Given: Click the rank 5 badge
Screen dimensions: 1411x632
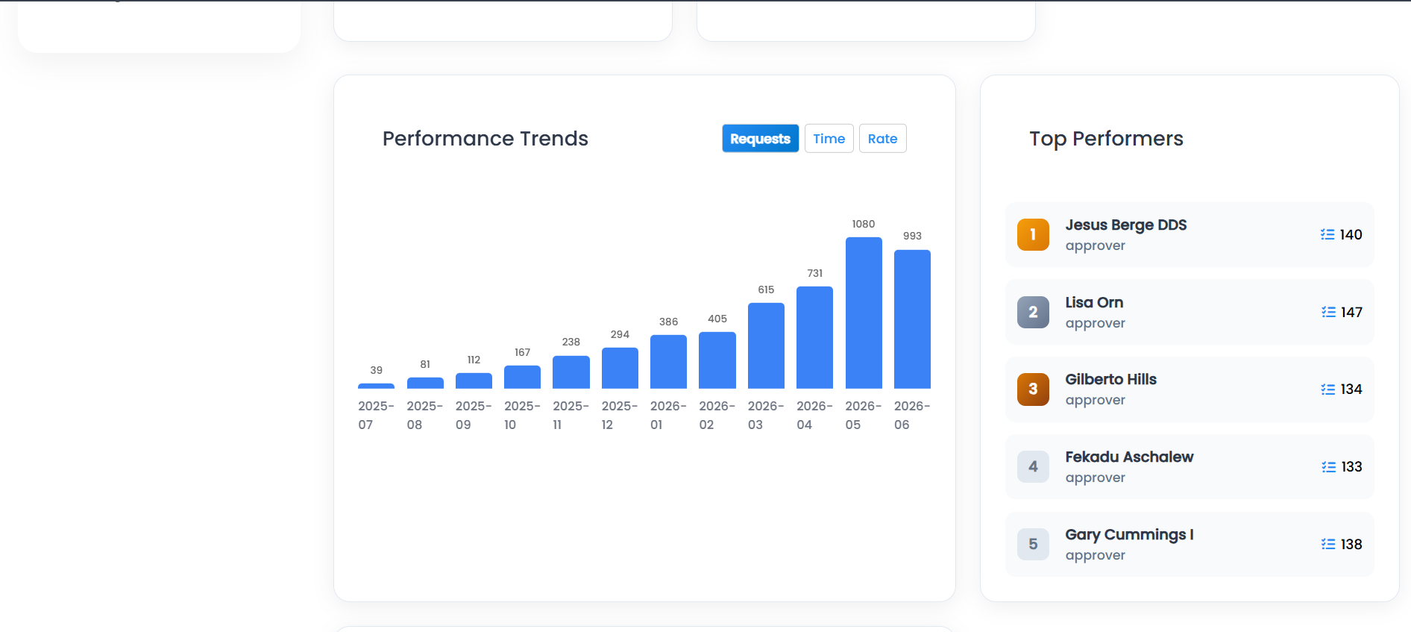Looking at the screenshot, I should 1033,544.
